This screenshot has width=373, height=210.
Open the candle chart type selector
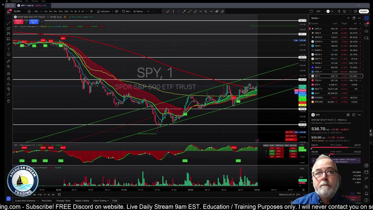[92, 11]
